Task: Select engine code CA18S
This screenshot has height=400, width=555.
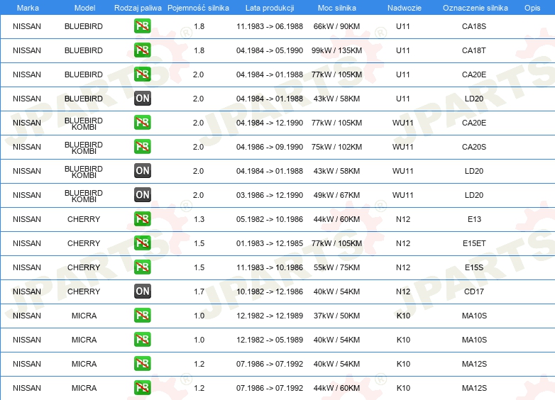Action: tap(474, 26)
